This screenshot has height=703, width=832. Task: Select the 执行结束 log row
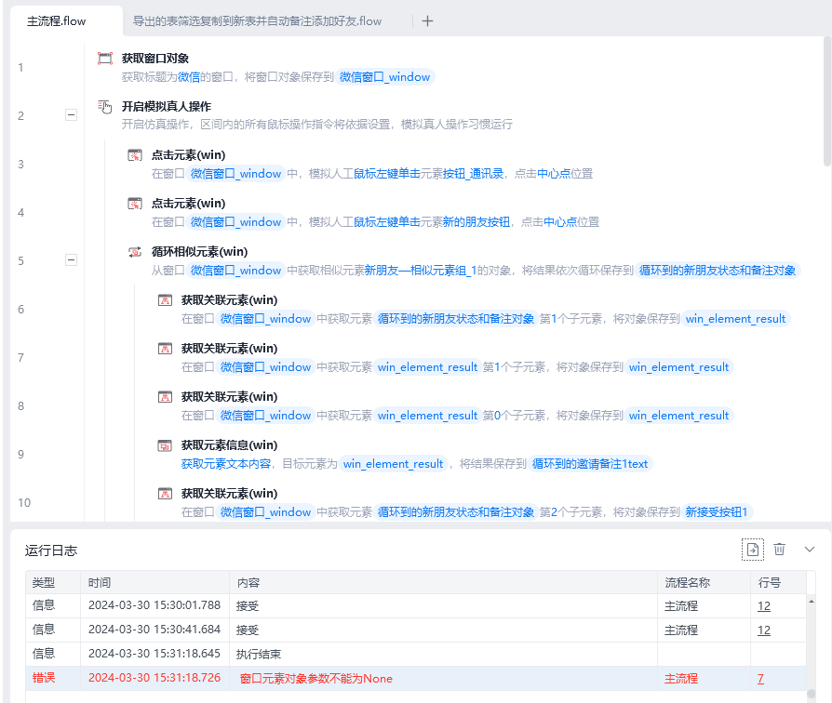coord(416,655)
